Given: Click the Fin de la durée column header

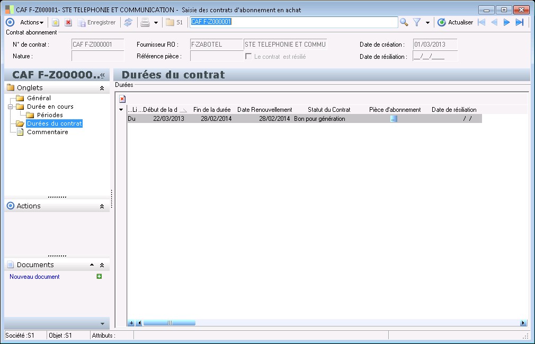Looking at the screenshot, I should coord(212,110).
